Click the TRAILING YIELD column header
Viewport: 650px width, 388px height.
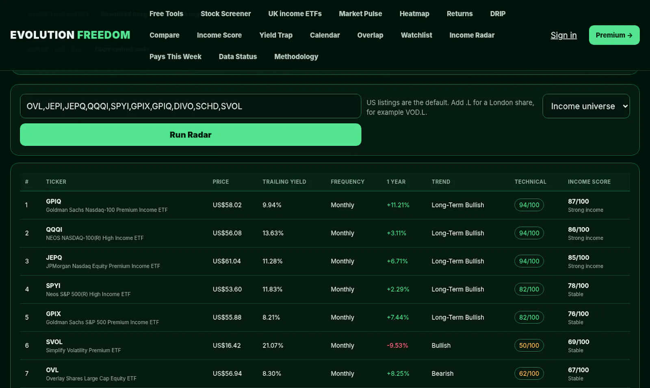tap(284, 182)
